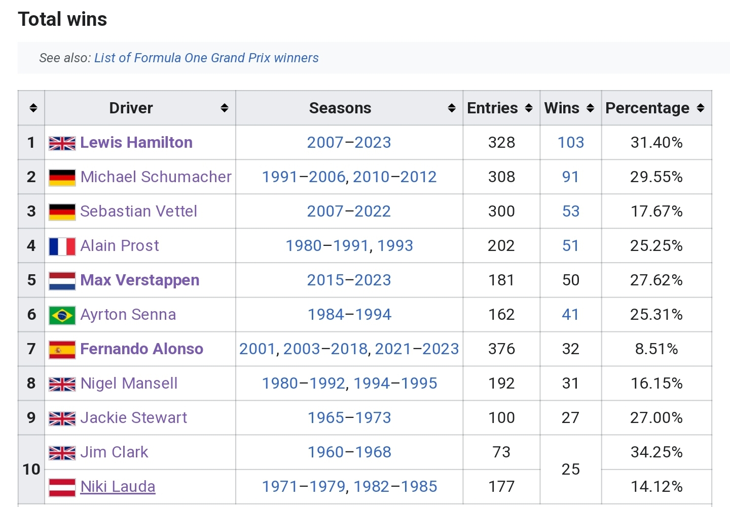Sort by rank using first column arrows

[33, 108]
